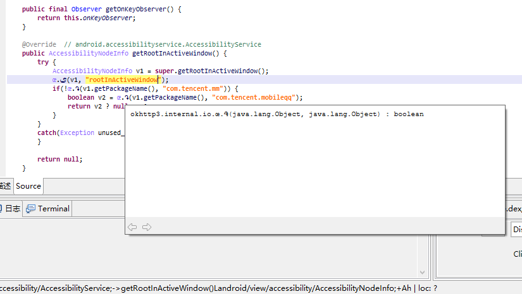This screenshot has width=522, height=294.
Task: Click the Terminal tab's monitor icon
Action: [31, 209]
